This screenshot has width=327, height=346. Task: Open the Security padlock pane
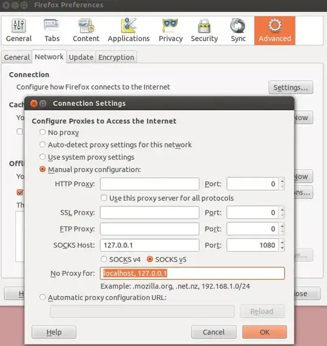(204, 31)
